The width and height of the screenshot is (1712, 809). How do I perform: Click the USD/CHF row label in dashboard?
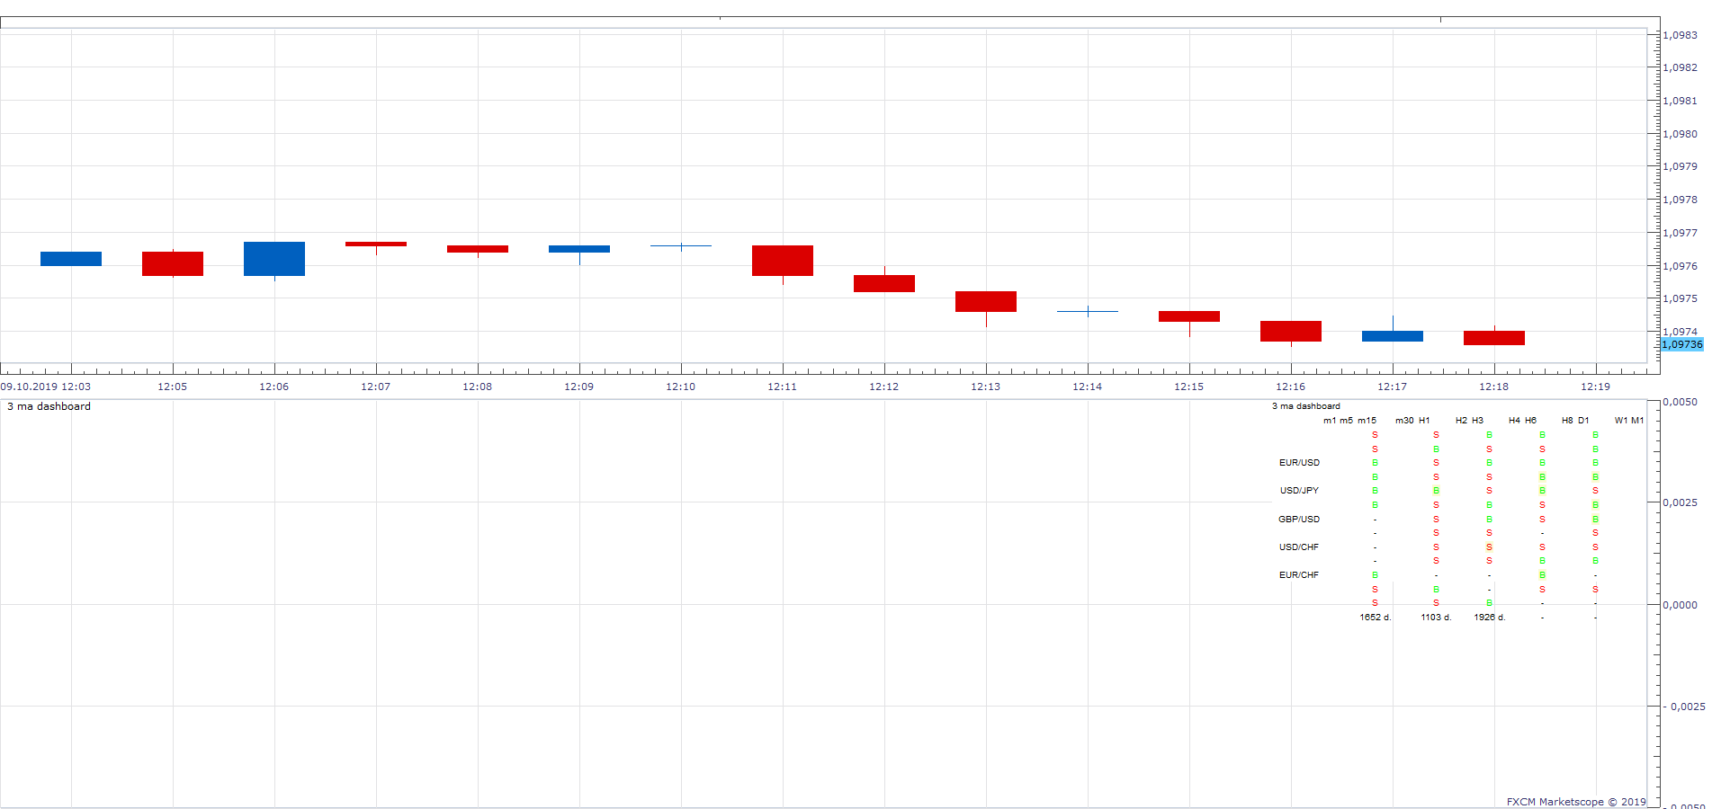[x=1299, y=547]
